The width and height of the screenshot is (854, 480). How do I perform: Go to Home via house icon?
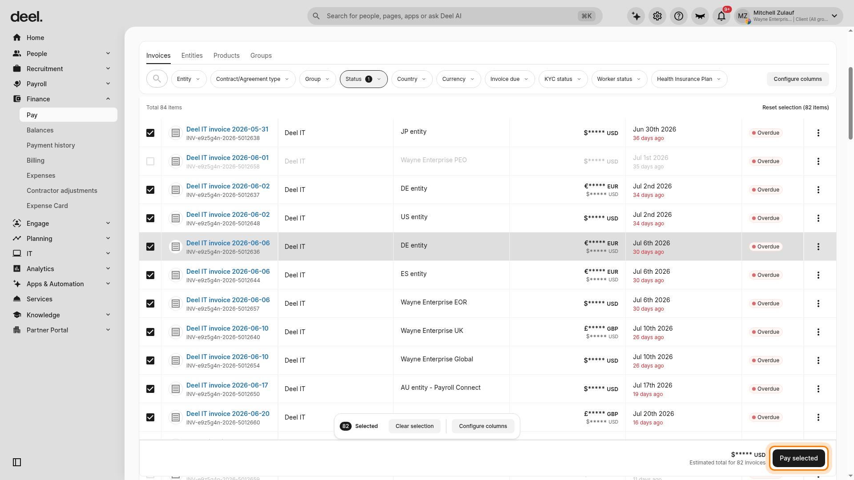click(x=17, y=38)
